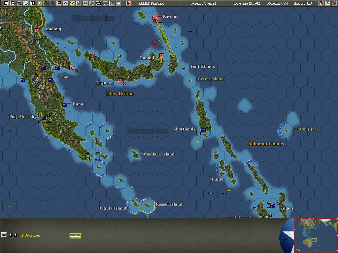Open the OP operations report icon
338x253 pixels.
[105, 3]
